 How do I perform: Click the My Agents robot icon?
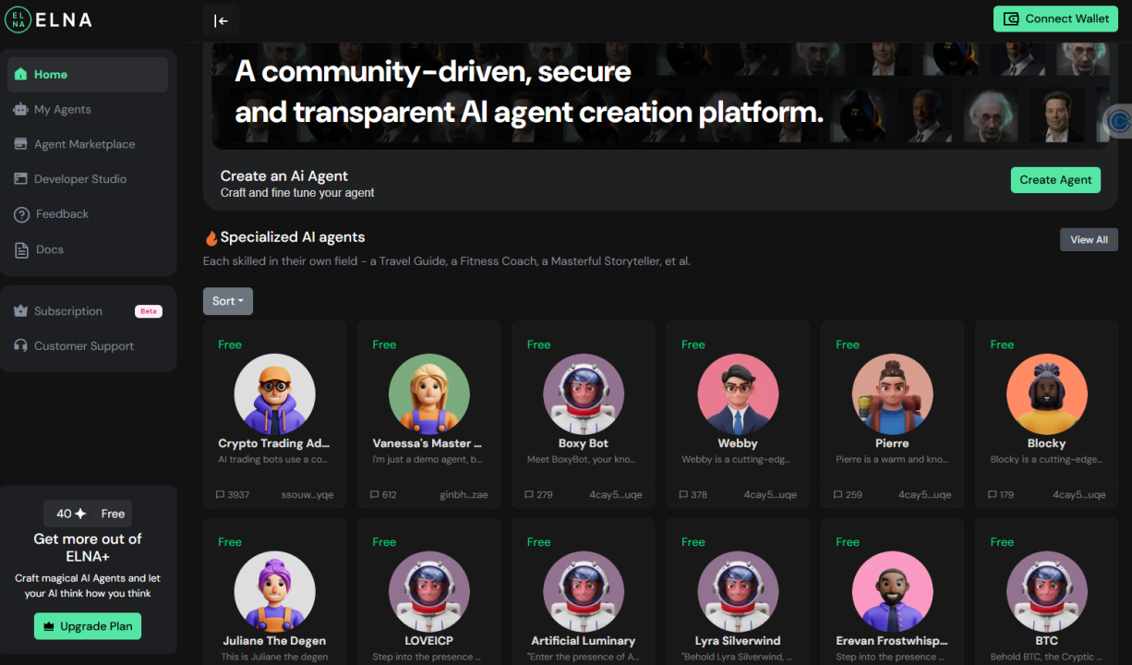tap(21, 109)
